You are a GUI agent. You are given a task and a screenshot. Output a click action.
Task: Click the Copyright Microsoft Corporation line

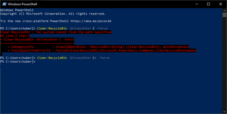[53, 14]
